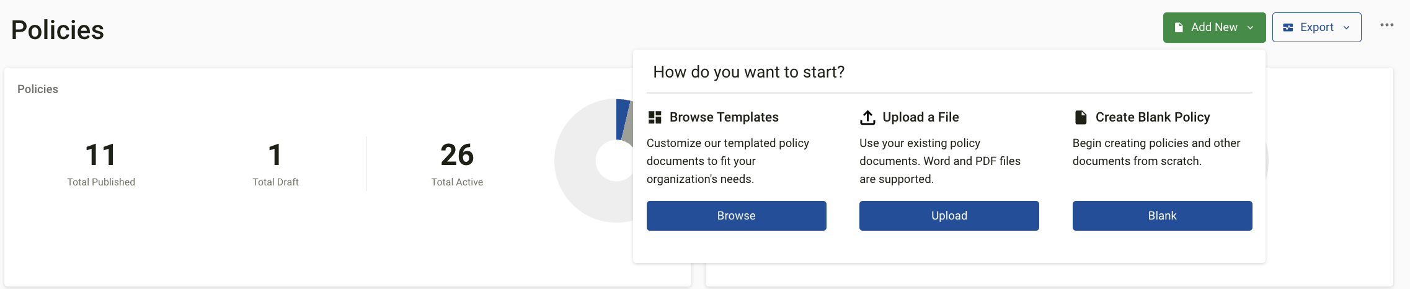Screen dimensions: 1410x289
Task: Expand the Add New dropdown chevron
Action: click(1251, 27)
